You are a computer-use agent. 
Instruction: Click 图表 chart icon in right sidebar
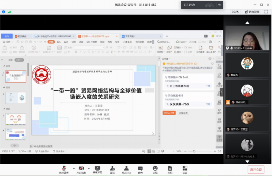point(219,102)
